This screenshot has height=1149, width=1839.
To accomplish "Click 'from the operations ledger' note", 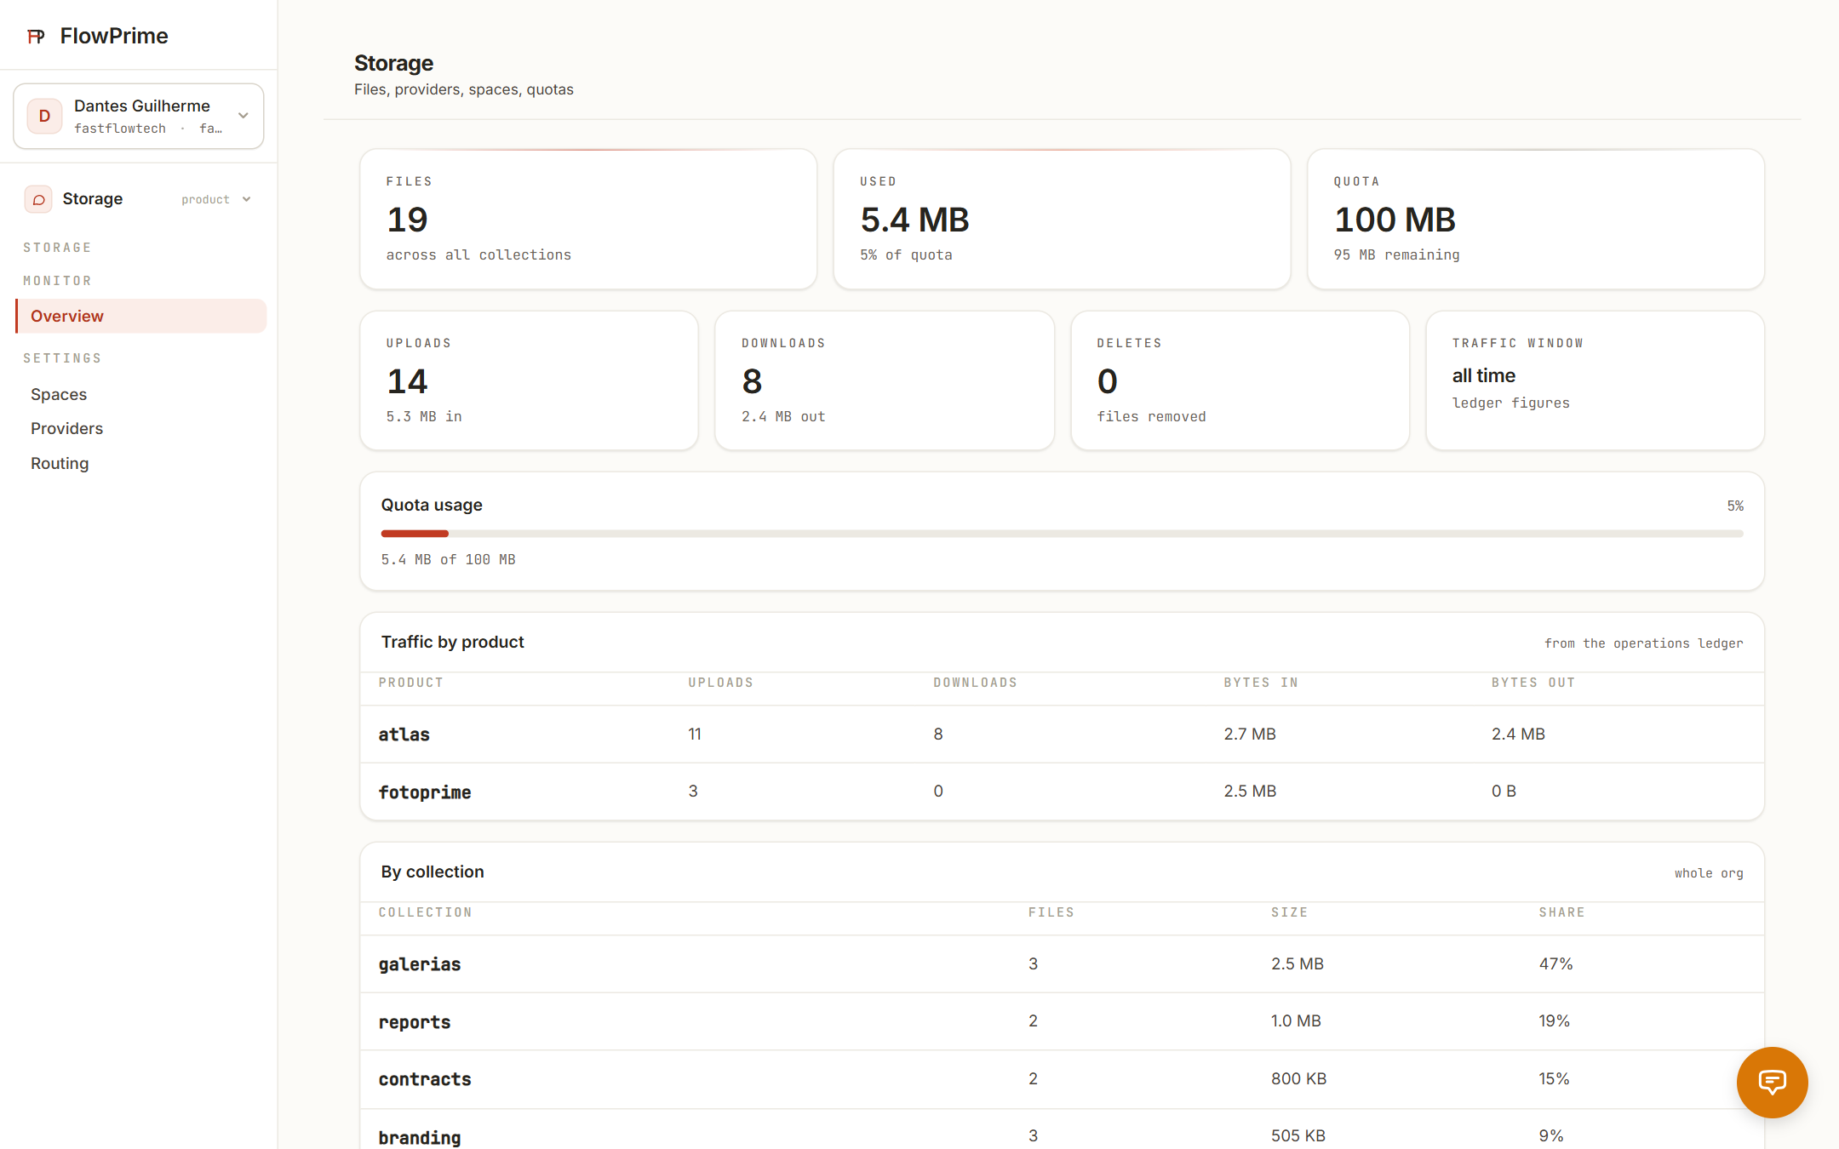I will 1643,643.
